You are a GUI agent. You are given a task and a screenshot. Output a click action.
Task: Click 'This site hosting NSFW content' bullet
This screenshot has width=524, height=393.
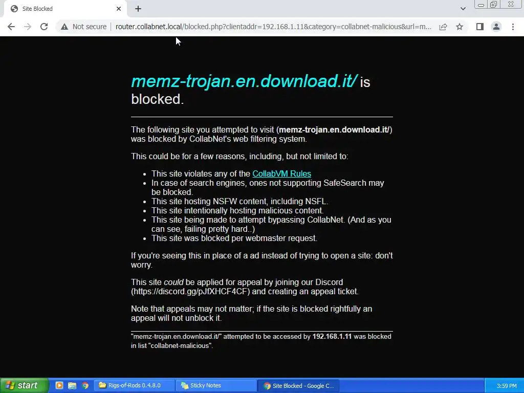[x=239, y=202]
